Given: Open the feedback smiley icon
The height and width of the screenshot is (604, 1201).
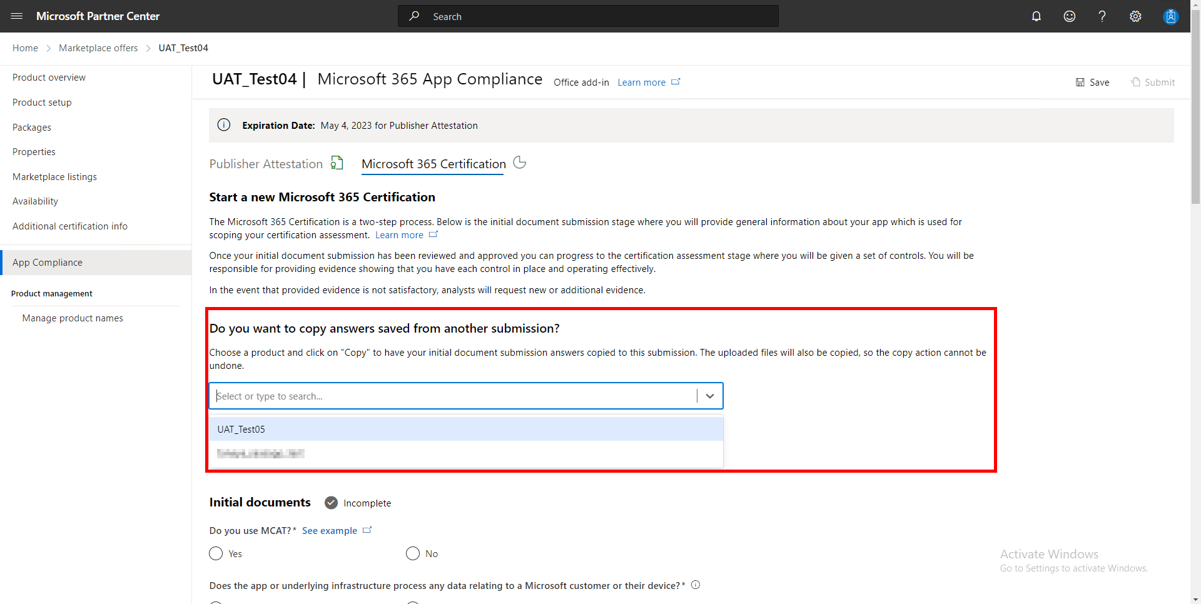Looking at the screenshot, I should click(1070, 16).
